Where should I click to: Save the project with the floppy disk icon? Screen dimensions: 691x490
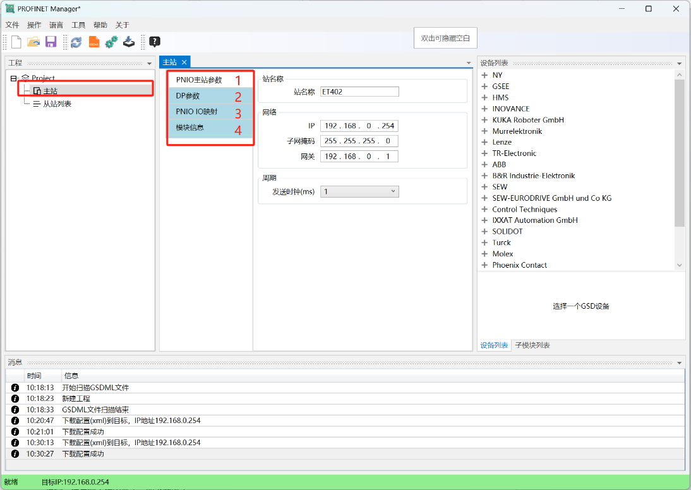coord(51,42)
